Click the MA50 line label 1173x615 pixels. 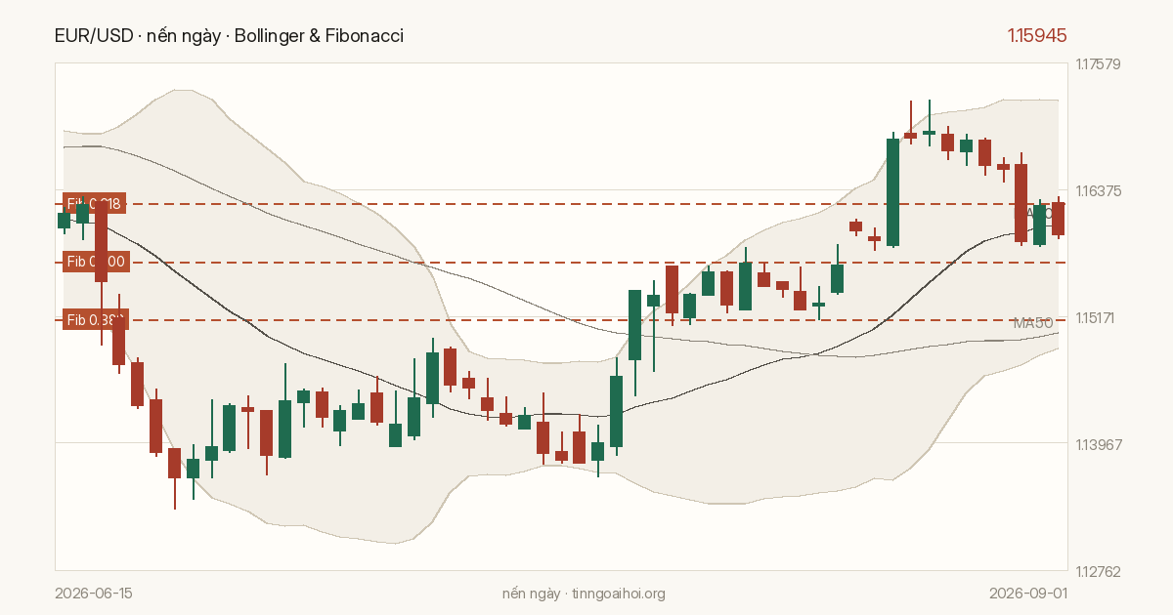pos(1034,323)
